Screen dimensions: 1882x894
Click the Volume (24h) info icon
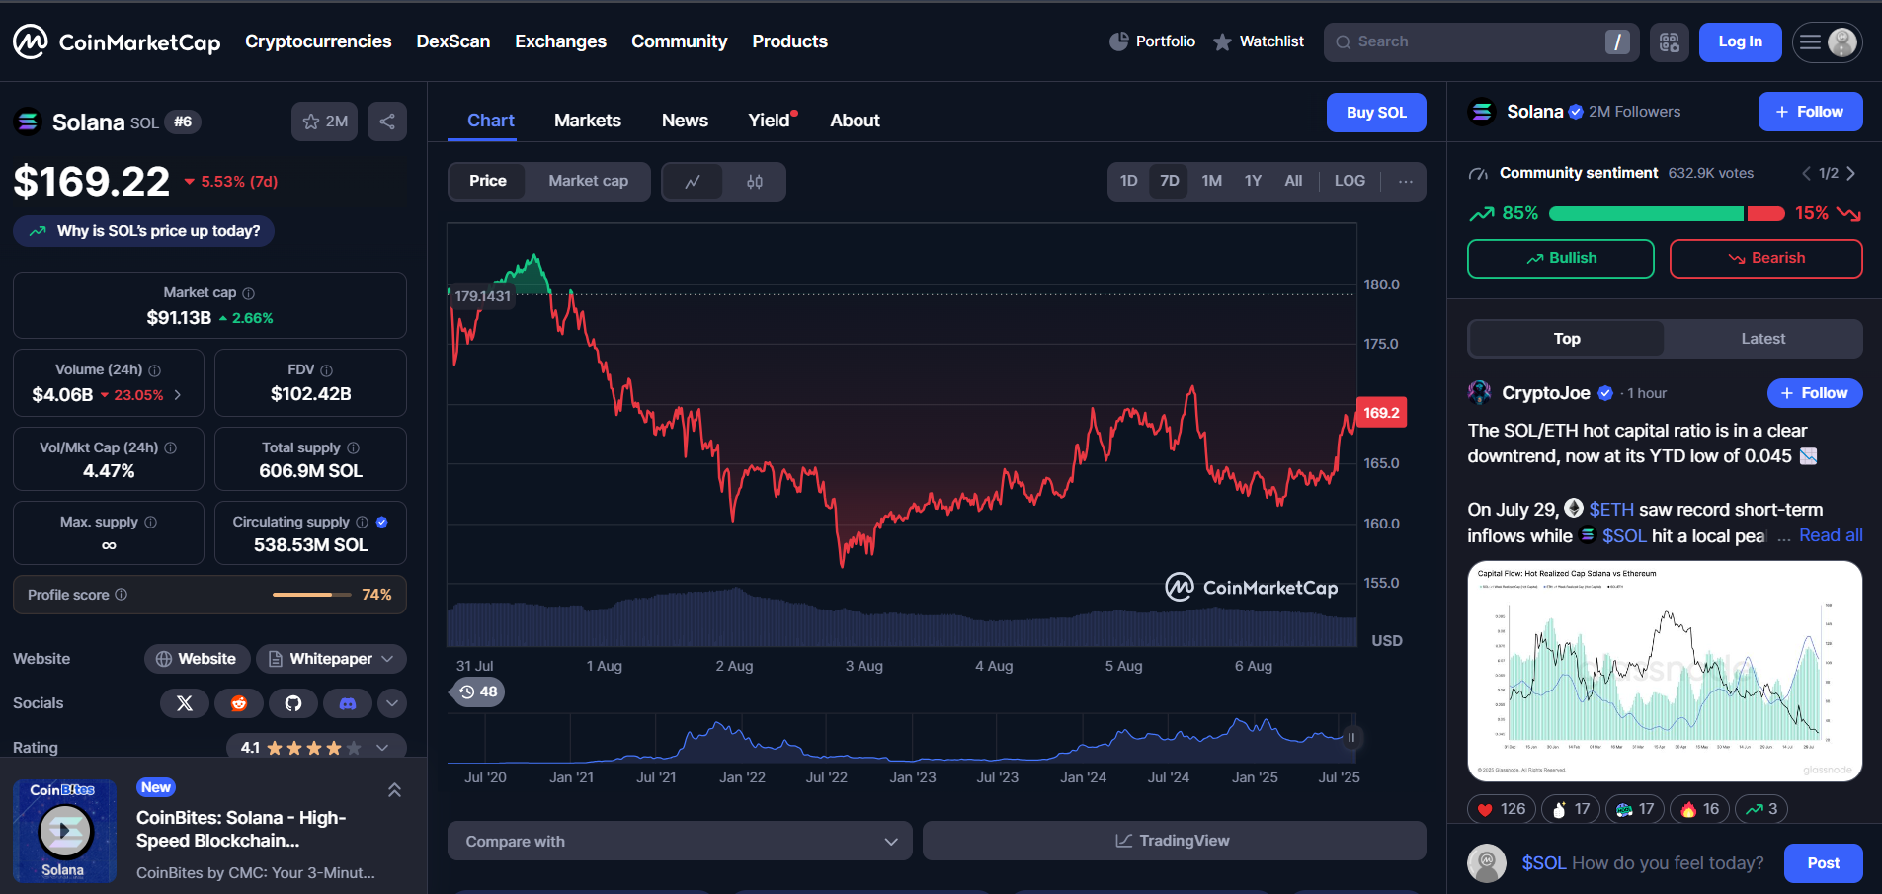(x=154, y=370)
